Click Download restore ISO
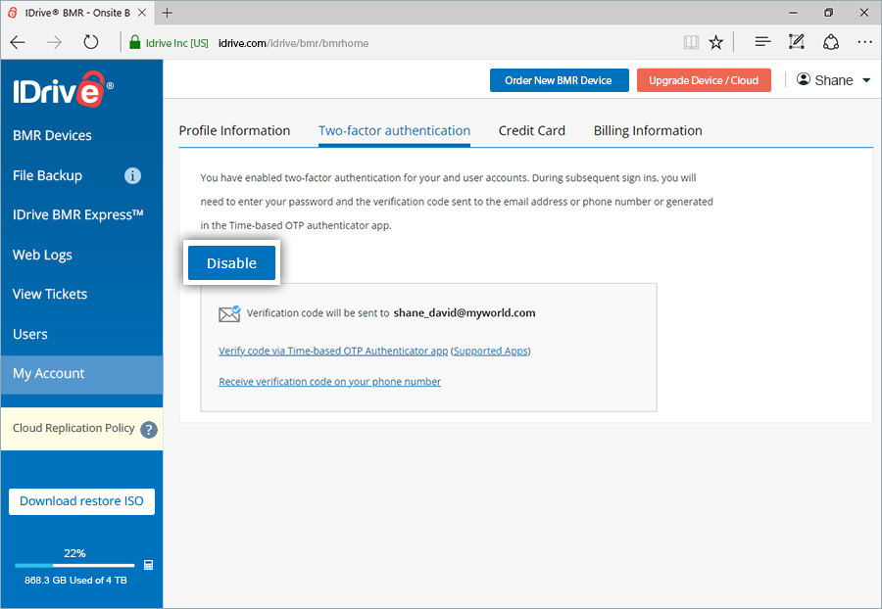882x609 pixels. tap(81, 501)
